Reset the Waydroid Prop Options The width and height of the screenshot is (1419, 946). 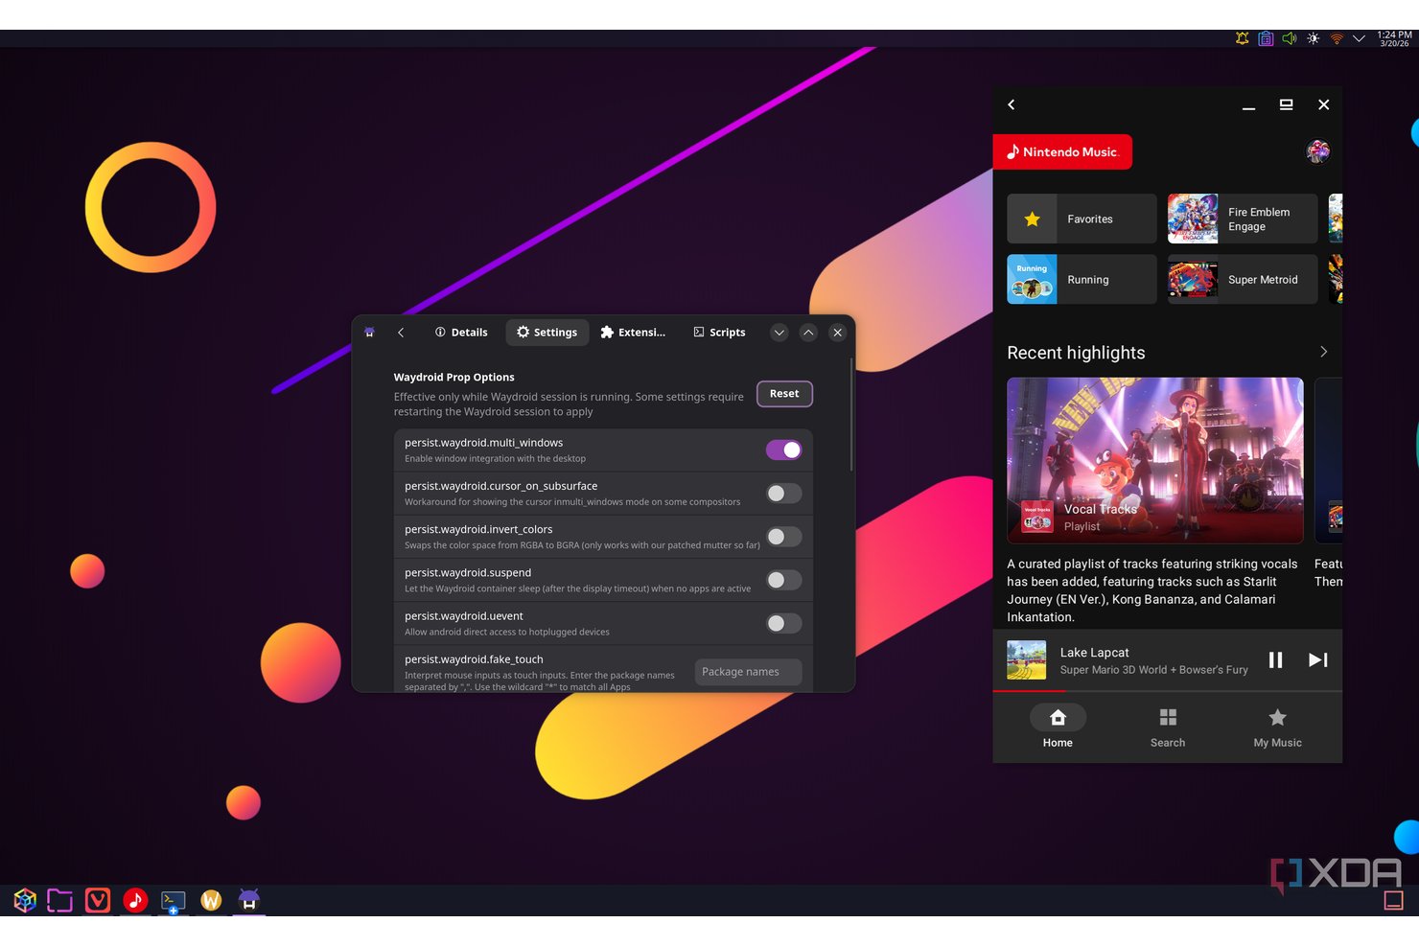coord(784,394)
